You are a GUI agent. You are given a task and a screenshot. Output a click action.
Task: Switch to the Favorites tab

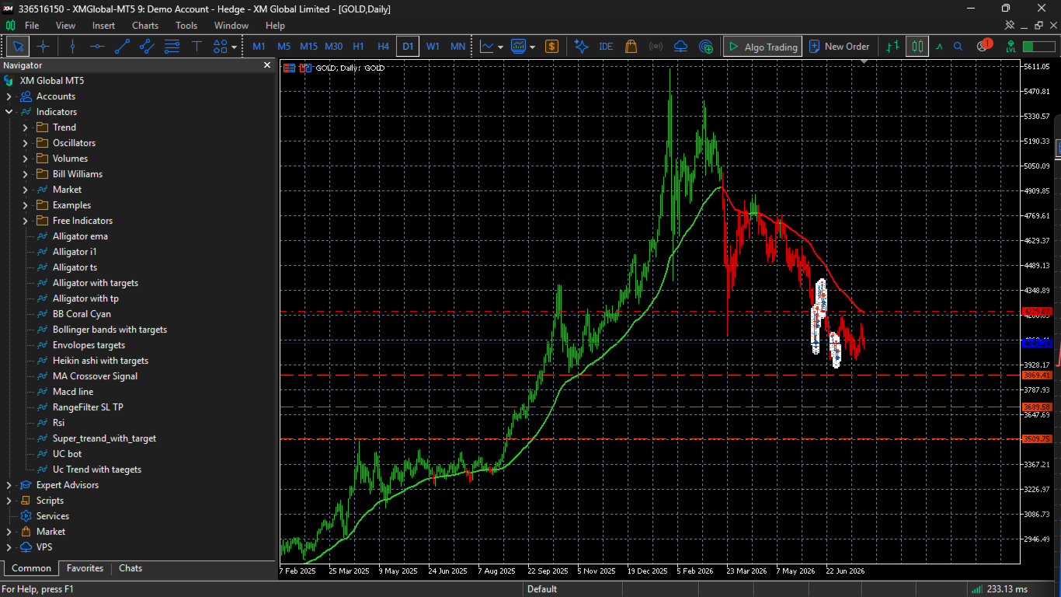point(85,568)
